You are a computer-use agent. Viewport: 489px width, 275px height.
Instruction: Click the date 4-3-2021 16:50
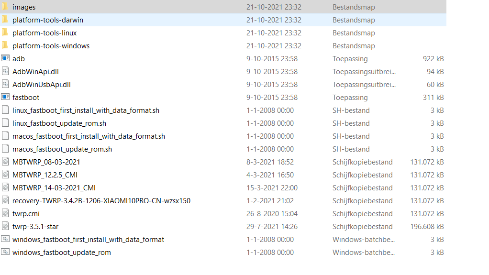click(270, 175)
